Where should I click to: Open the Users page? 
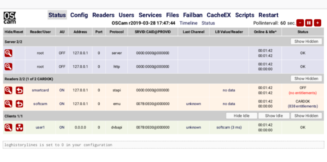pyautogui.click(x=126, y=15)
